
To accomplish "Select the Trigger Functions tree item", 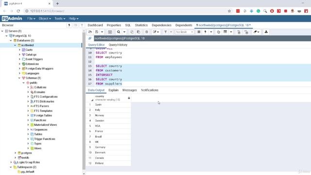I will click(45, 139).
